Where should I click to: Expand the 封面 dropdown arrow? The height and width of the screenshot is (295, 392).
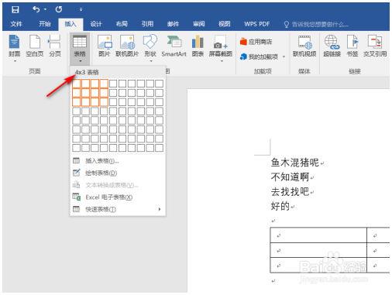(x=15, y=61)
